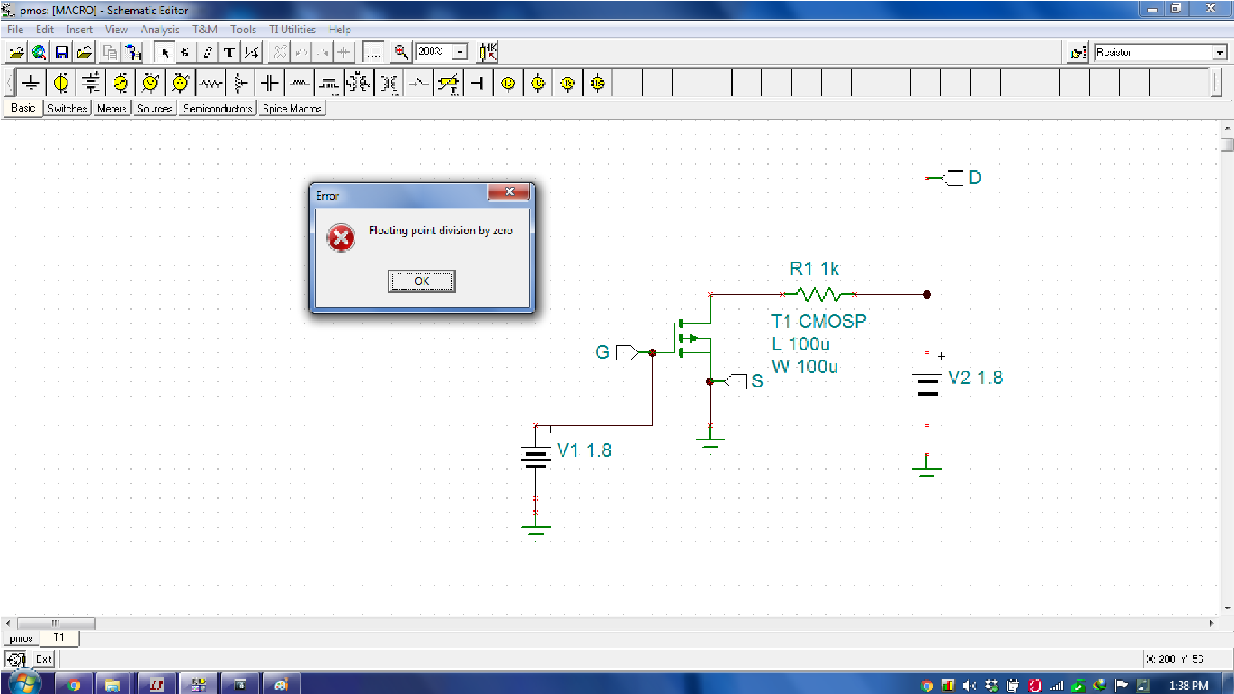Click the Save diskette icon
Image resolution: width=1234 pixels, height=694 pixels.
point(62,52)
